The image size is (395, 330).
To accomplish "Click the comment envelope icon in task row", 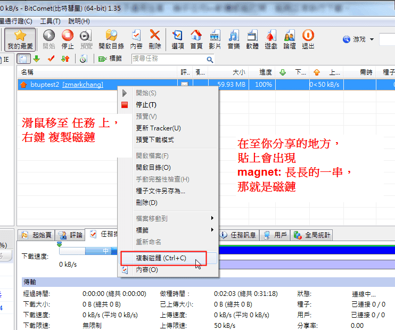I will [x=185, y=85].
